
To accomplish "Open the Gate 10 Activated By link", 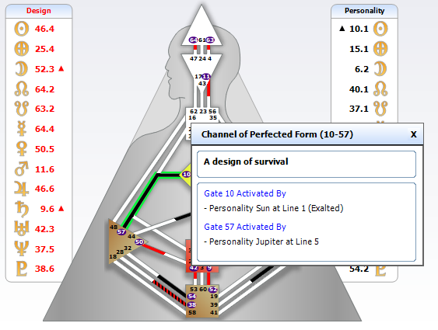I will click(245, 193).
